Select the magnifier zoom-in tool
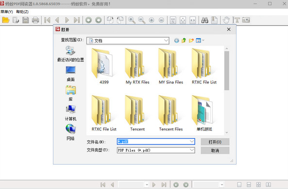Viewport: 288px width, 189px height. click(132, 20)
